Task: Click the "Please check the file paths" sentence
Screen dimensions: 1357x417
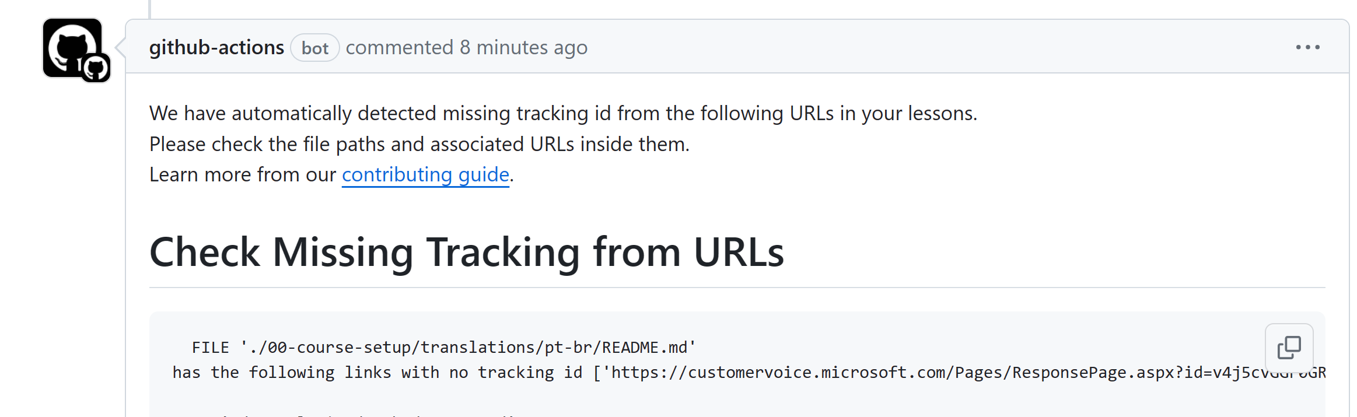Action: [419, 144]
